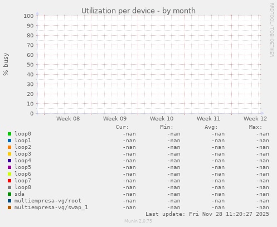Select the loop0 legend label

click(x=23, y=134)
